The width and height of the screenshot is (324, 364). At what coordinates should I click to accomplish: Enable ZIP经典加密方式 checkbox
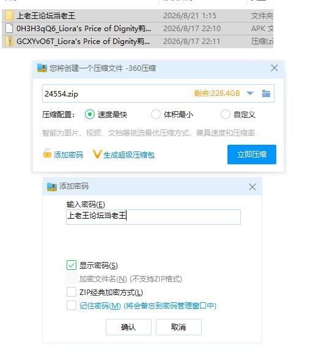(72, 292)
